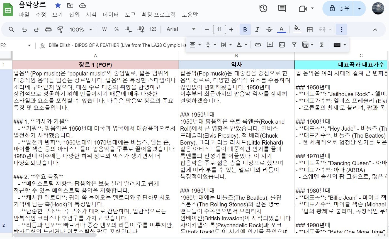The image size is (389, 239).
Task: Start a video call with camera icon
Action: click(303, 8)
